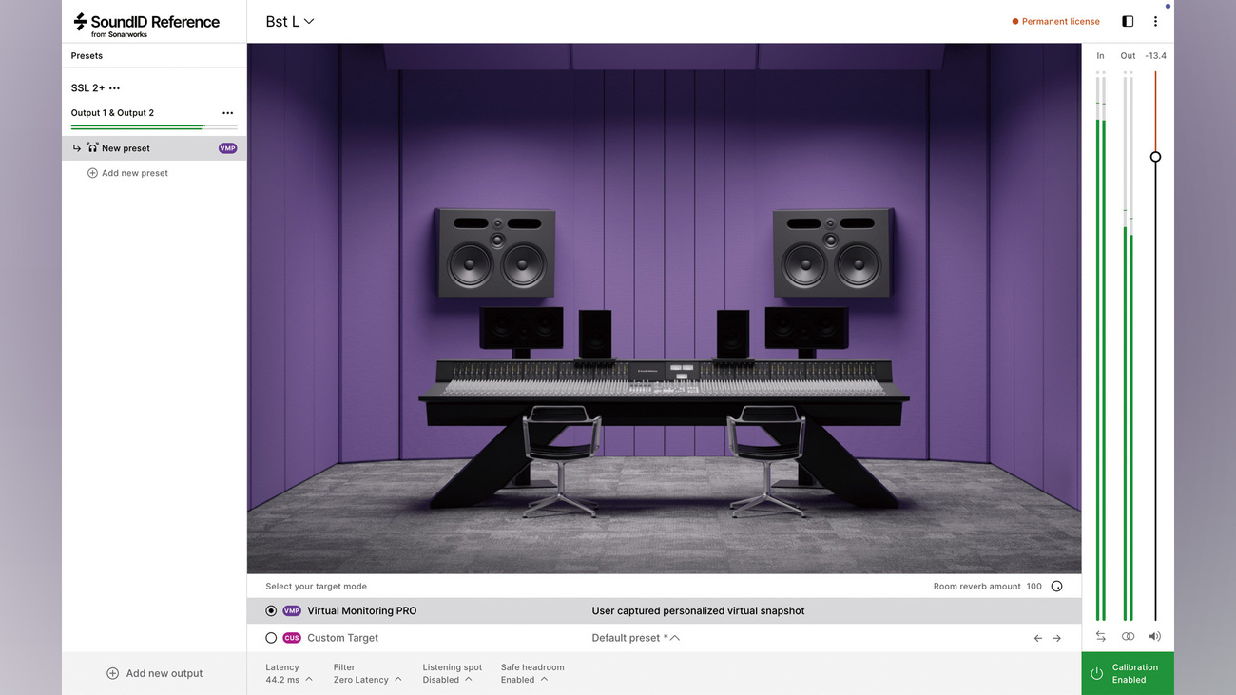The width and height of the screenshot is (1236, 695).
Task: Select the Custom Target radio button
Action: click(271, 638)
